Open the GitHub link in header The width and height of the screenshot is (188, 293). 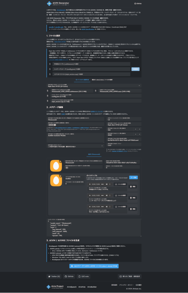138,3
